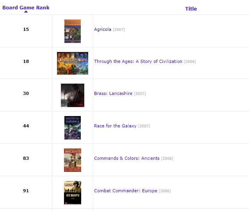
Task: Click the (2007) year next to Race for the Galaxy
Action: [144, 126]
